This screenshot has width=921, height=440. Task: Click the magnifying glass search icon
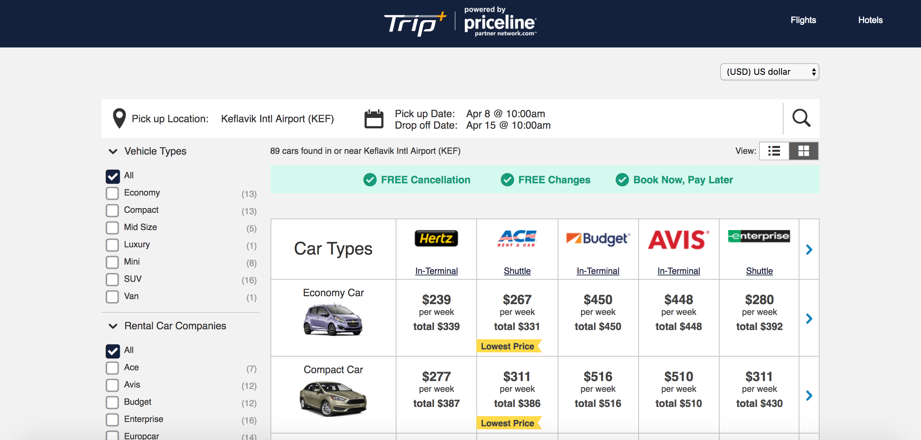coord(801,118)
